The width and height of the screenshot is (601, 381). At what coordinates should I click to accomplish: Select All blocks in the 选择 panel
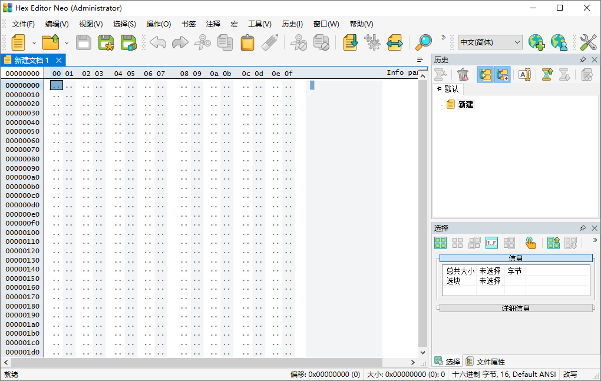tap(440, 242)
